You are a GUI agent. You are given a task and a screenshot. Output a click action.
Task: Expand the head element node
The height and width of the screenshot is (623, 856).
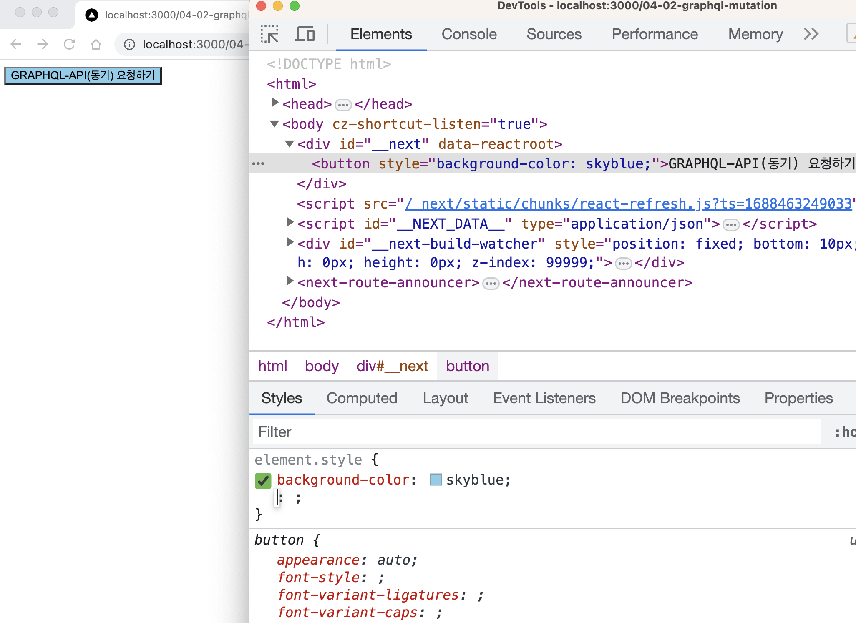coord(274,103)
